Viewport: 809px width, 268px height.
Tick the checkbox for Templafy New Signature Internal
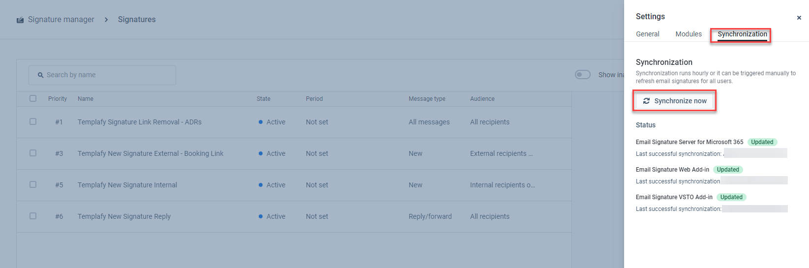tap(33, 184)
